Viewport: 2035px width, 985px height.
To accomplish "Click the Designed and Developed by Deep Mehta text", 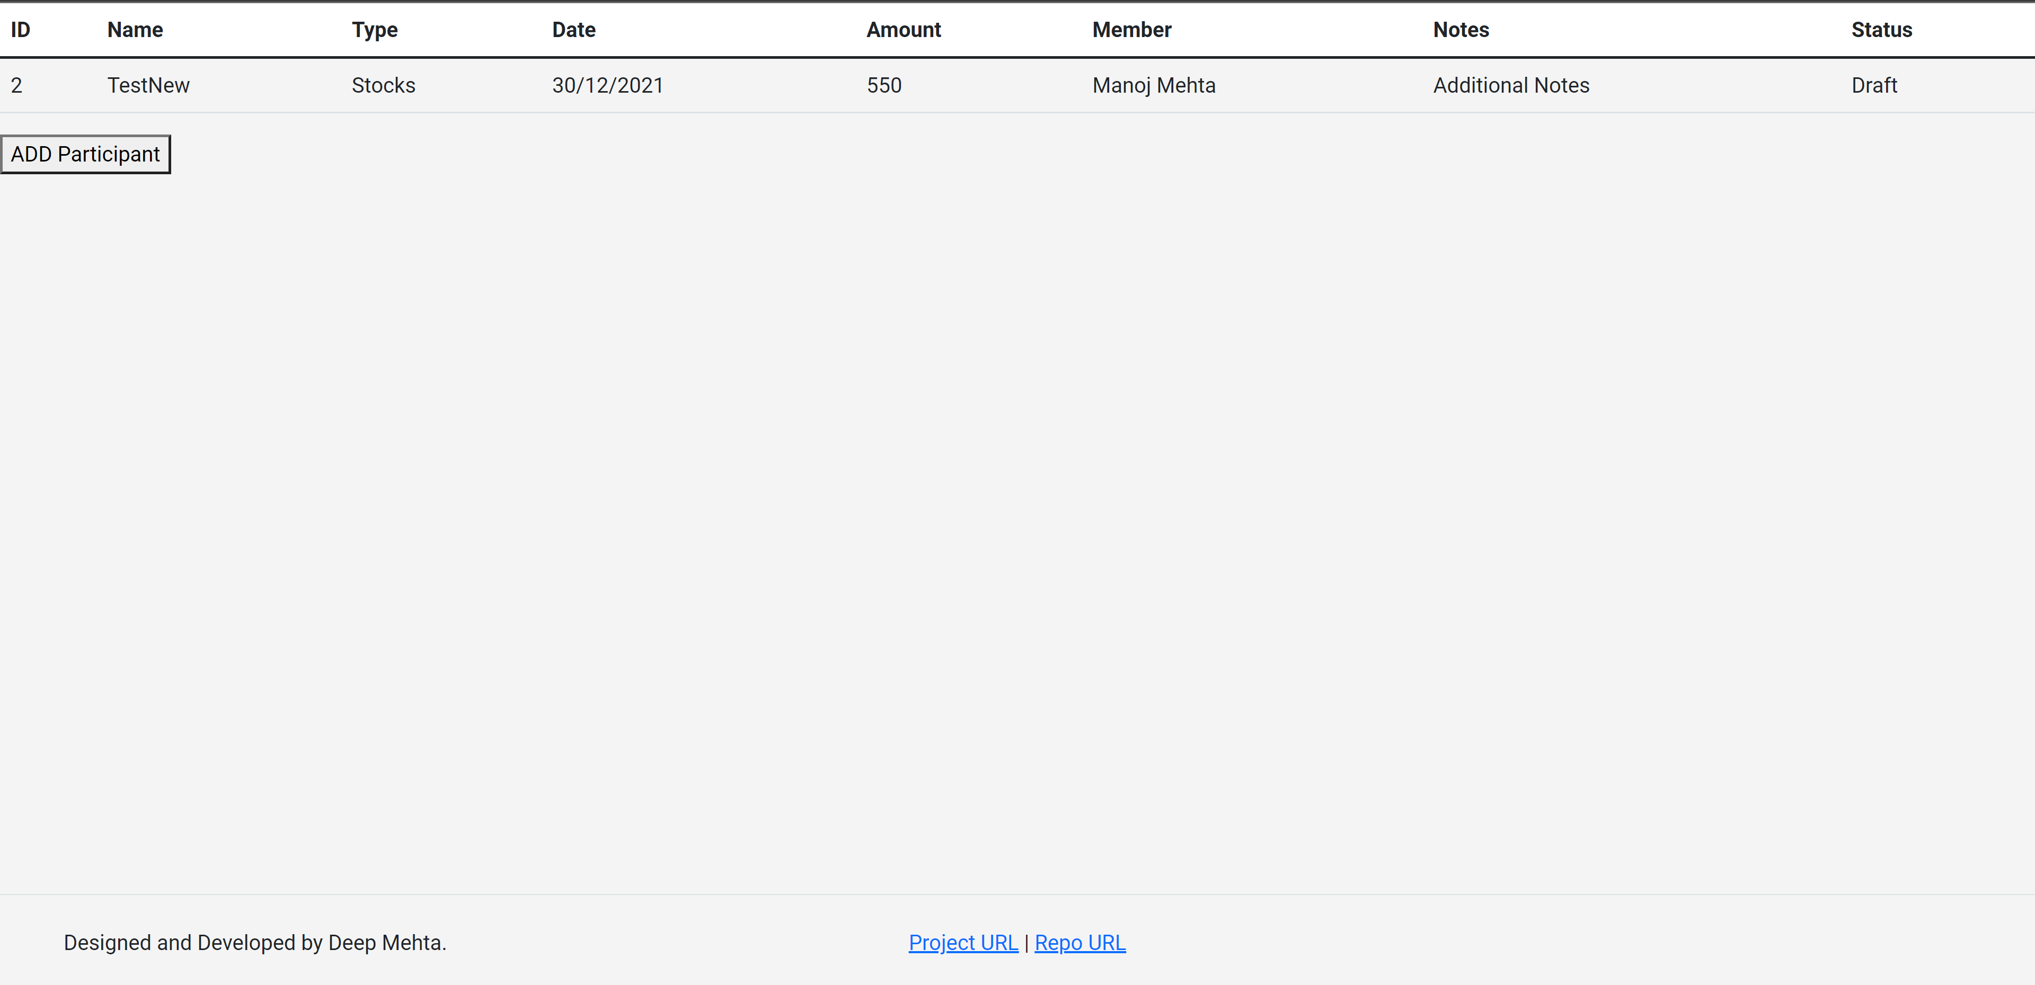I will click(x=255, y=943).
